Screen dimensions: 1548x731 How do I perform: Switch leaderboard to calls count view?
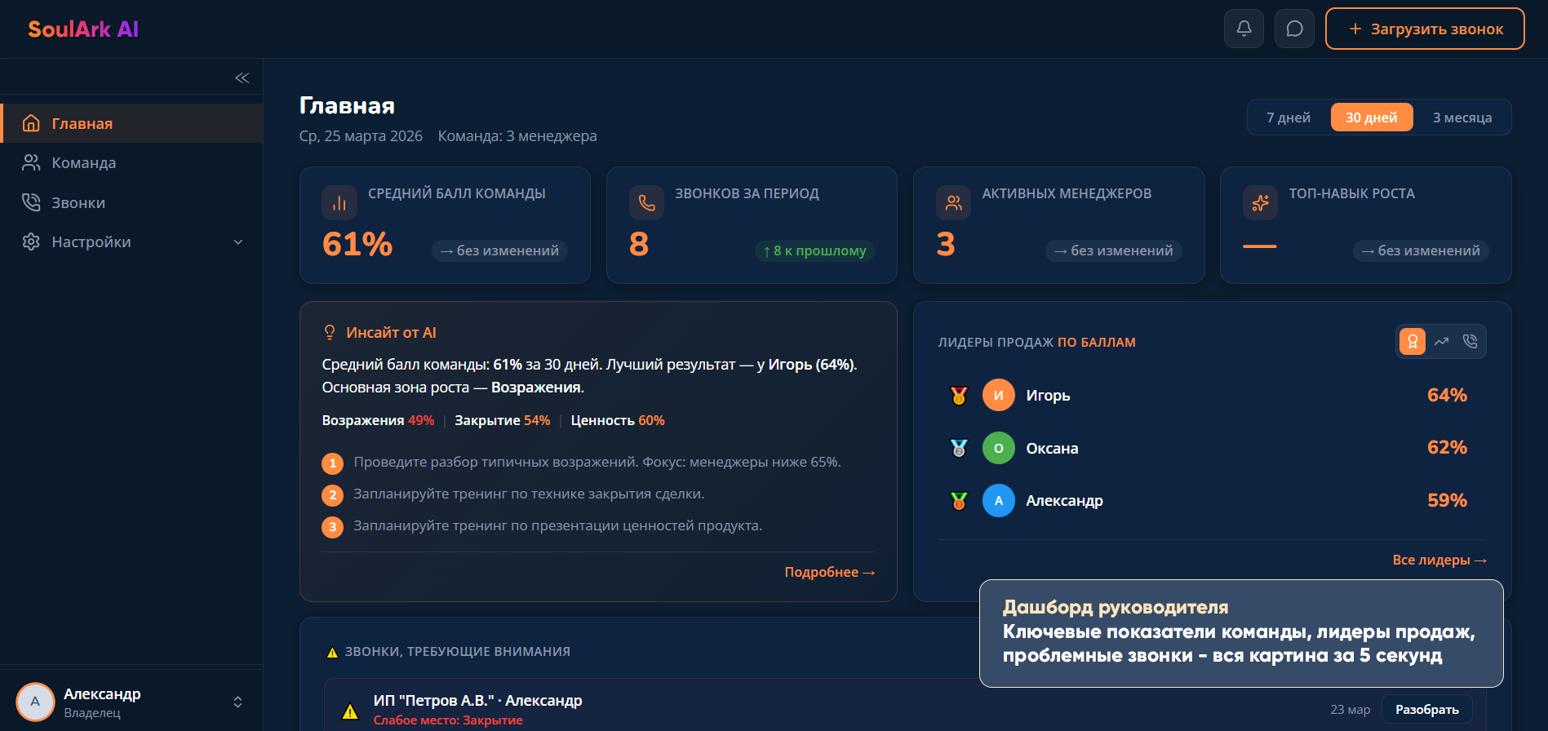[1470, 341]
